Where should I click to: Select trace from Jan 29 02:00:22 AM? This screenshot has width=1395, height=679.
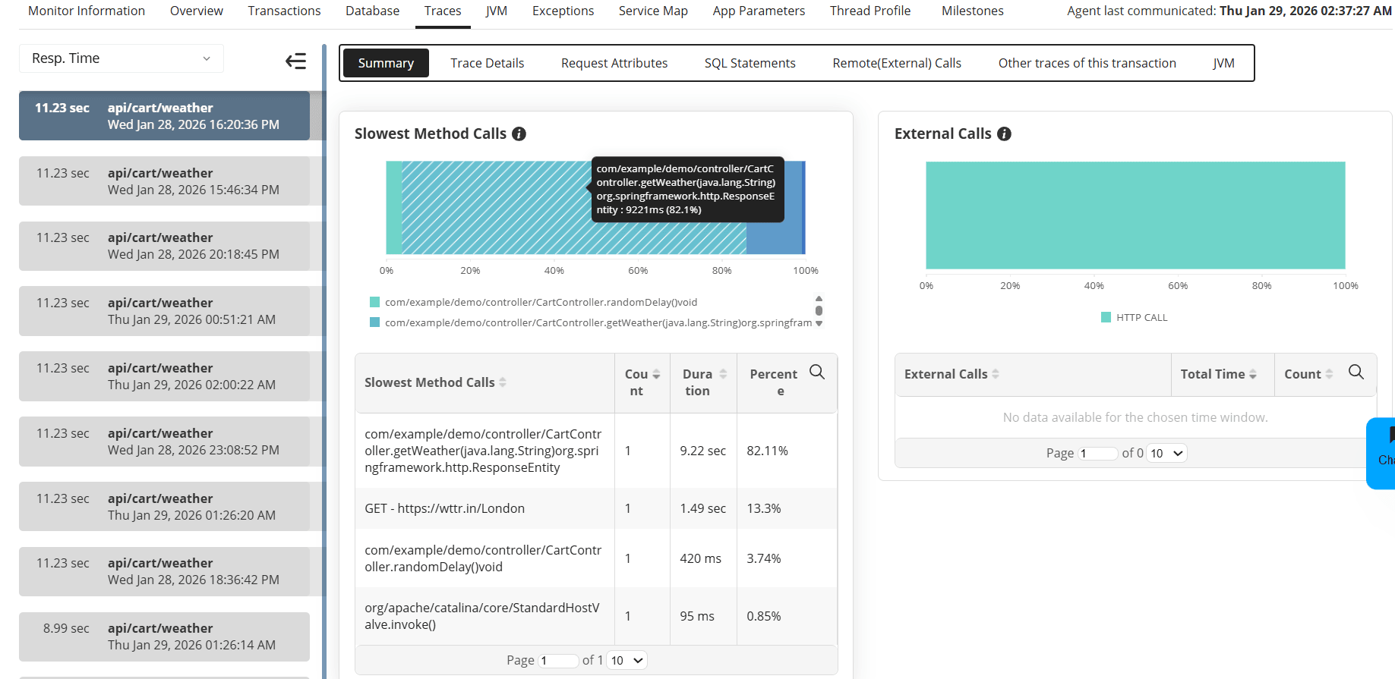click(164, 376)
